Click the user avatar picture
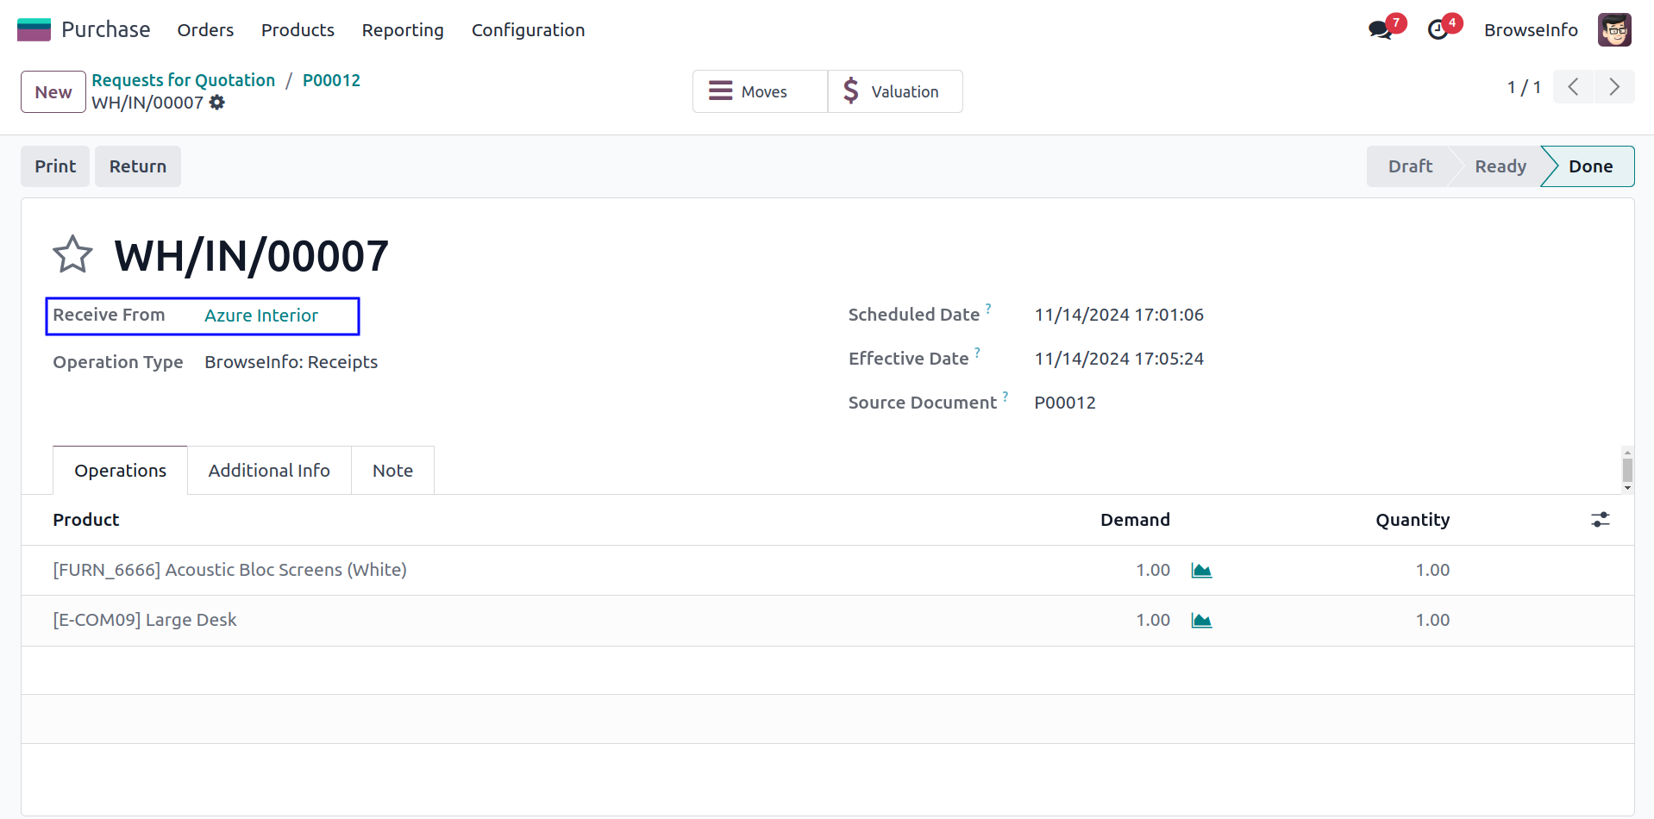The image size is (1654, 819). [1613, 30]
